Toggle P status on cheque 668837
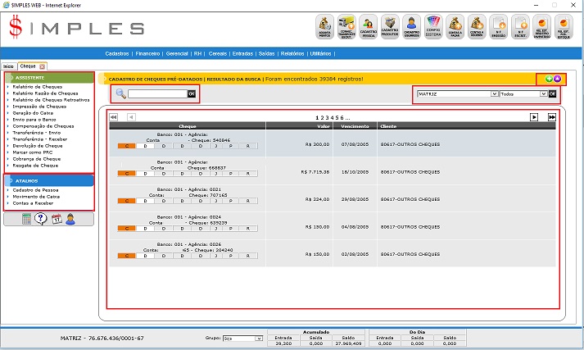The width and height of the screenshot is (584, 350). (x=231, y=175)
